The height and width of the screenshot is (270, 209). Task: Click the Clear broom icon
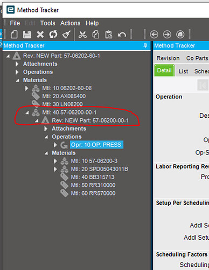click(x=66, y=34)
